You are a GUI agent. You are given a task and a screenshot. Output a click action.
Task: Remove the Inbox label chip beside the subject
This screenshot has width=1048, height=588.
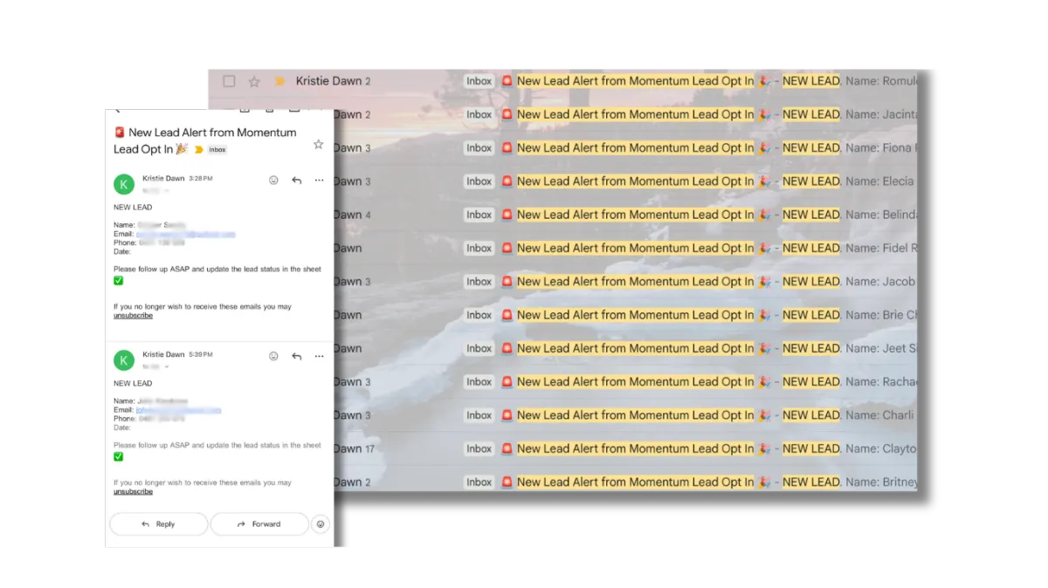click(x=217, y=150)
